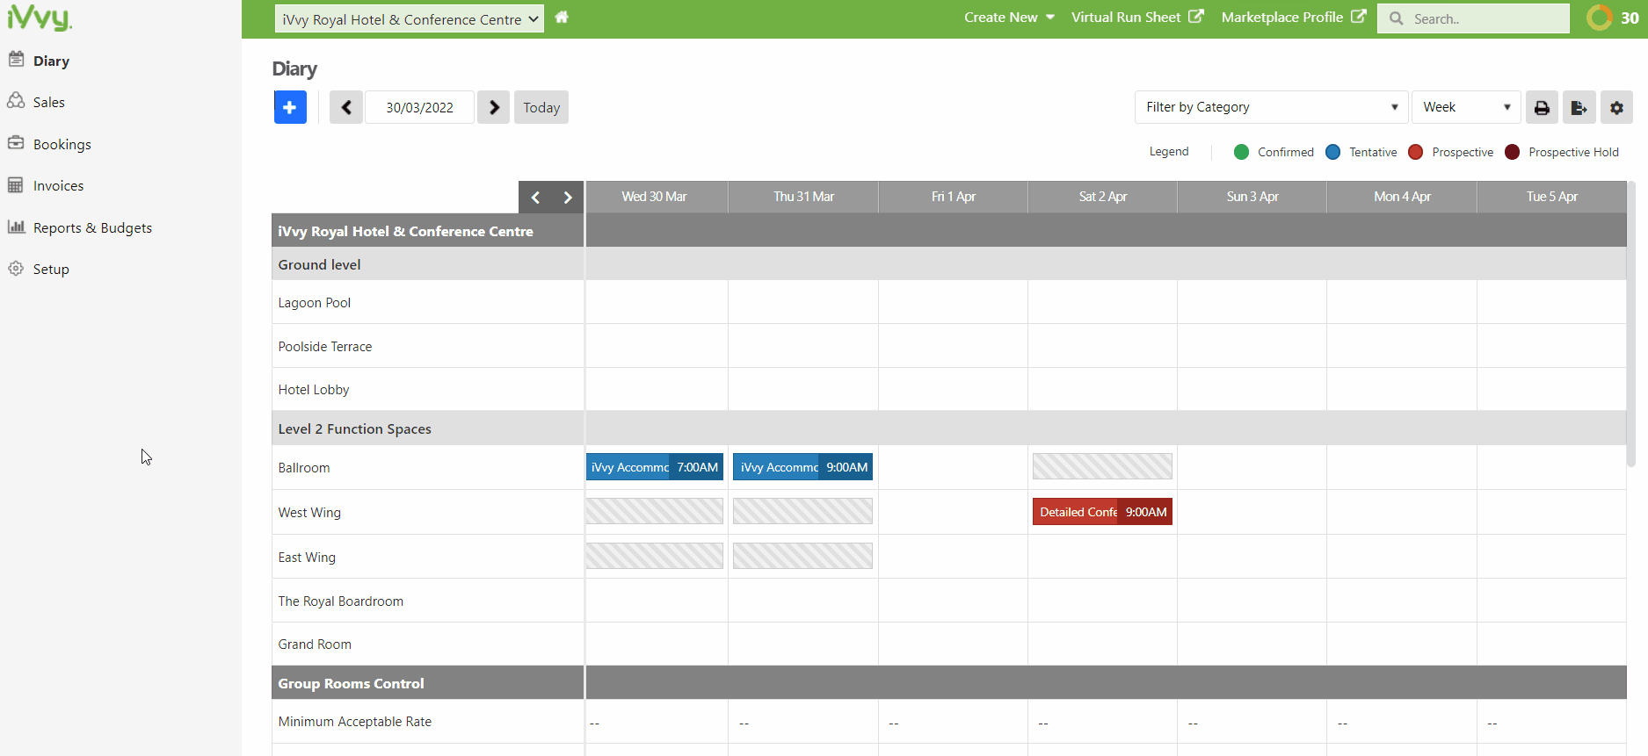Screen dimensions: 1648x756
Task: Shift diary columns forward with right chevron
Action: pyautogui.click(x=568, y=198)
